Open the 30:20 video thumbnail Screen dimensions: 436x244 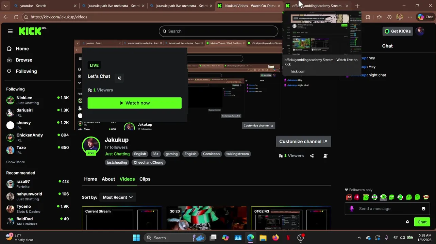click(206, 218)
